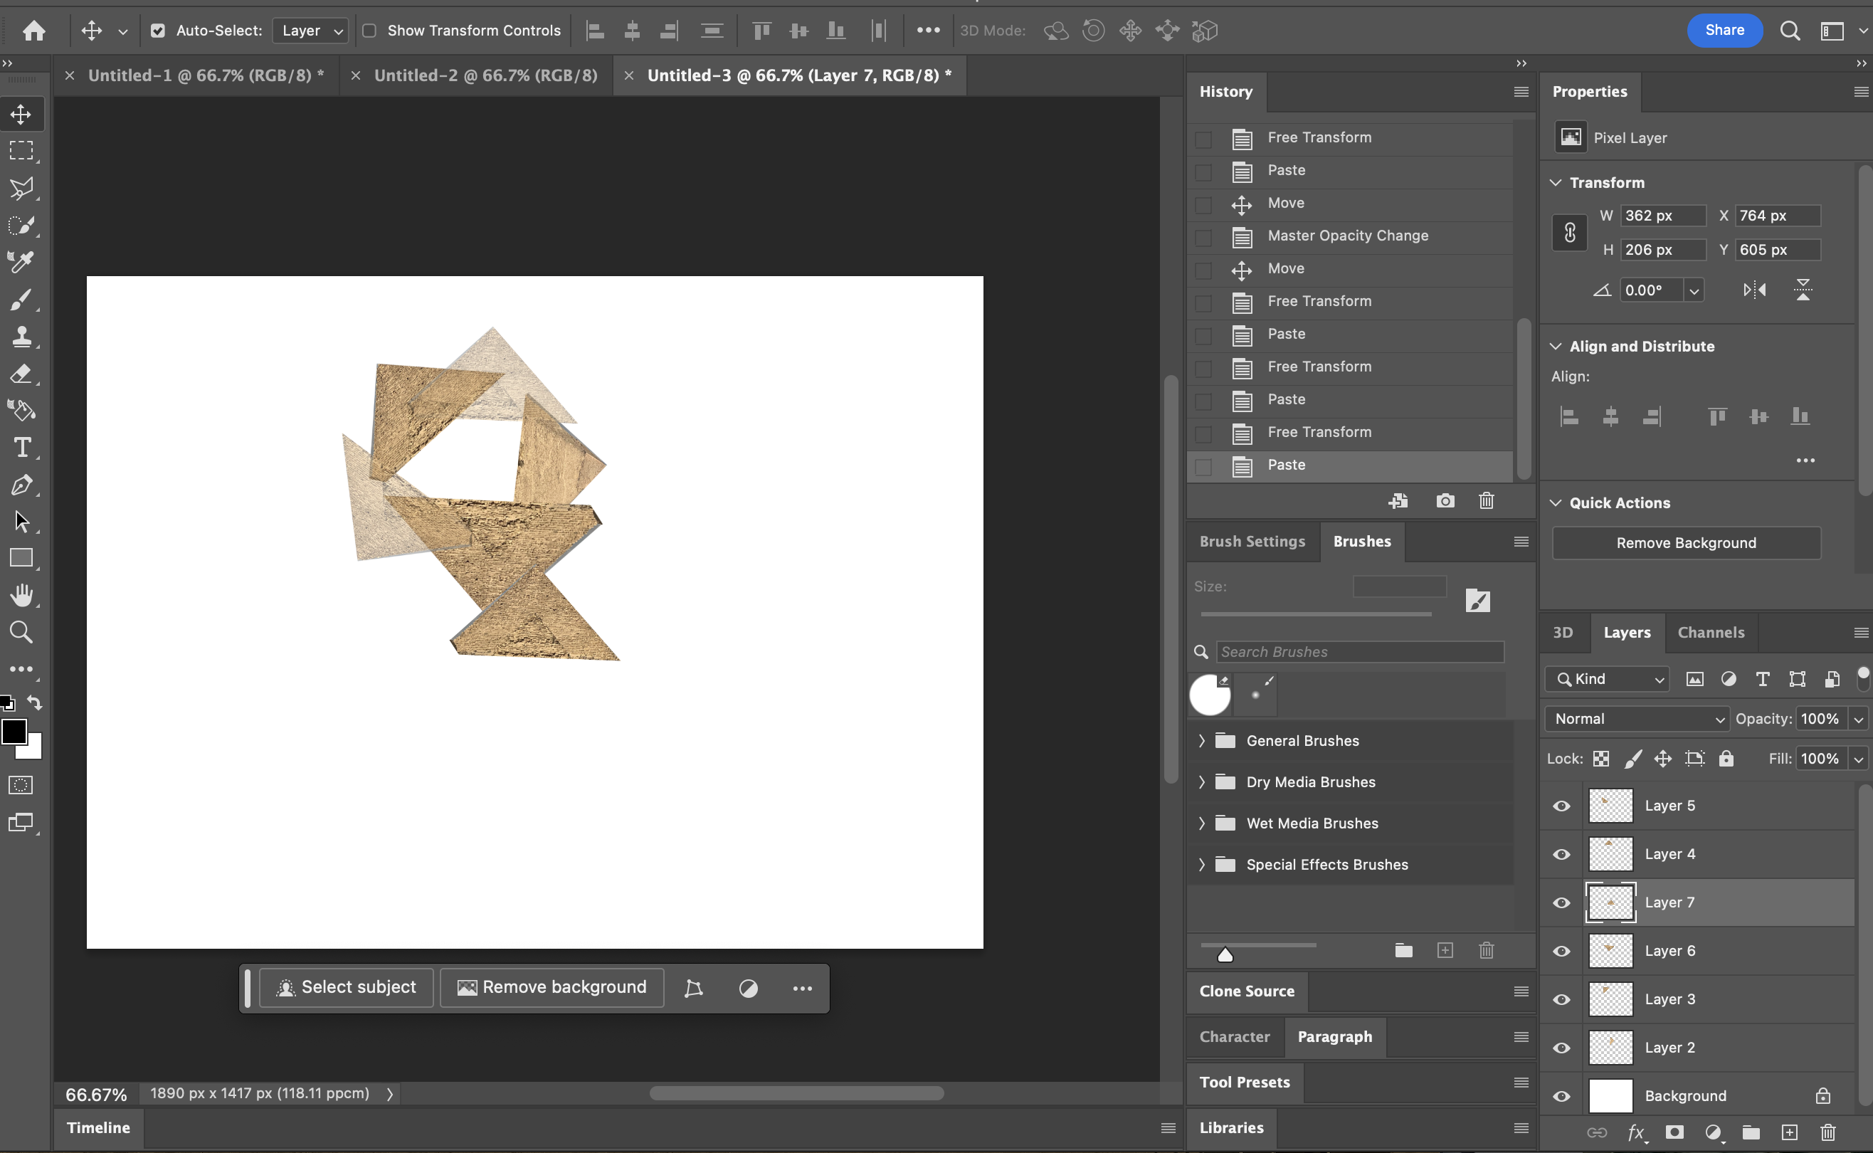Select the Type tool

21,448
